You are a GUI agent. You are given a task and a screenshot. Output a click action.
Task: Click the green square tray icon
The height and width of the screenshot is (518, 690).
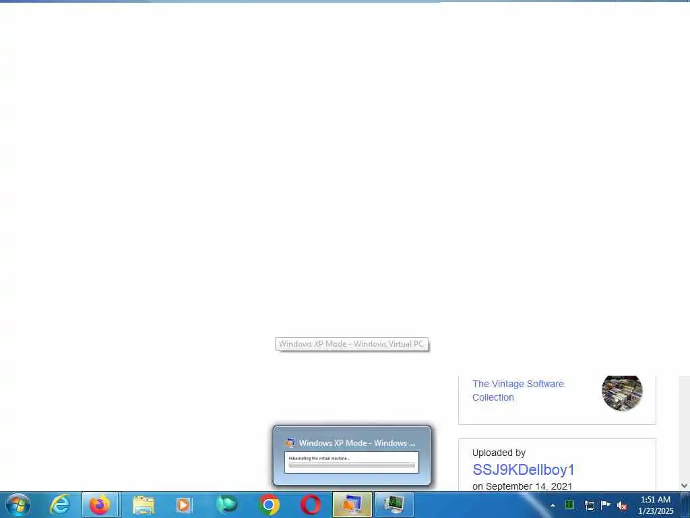click(569, 505)
